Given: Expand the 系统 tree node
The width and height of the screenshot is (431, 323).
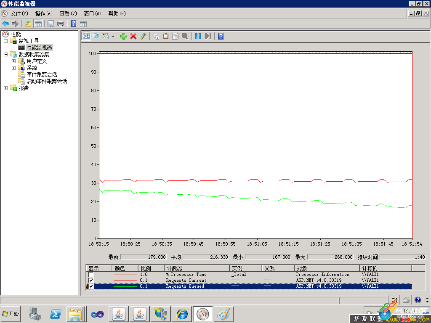Looking at the screenshot, I should click(13, 68).
